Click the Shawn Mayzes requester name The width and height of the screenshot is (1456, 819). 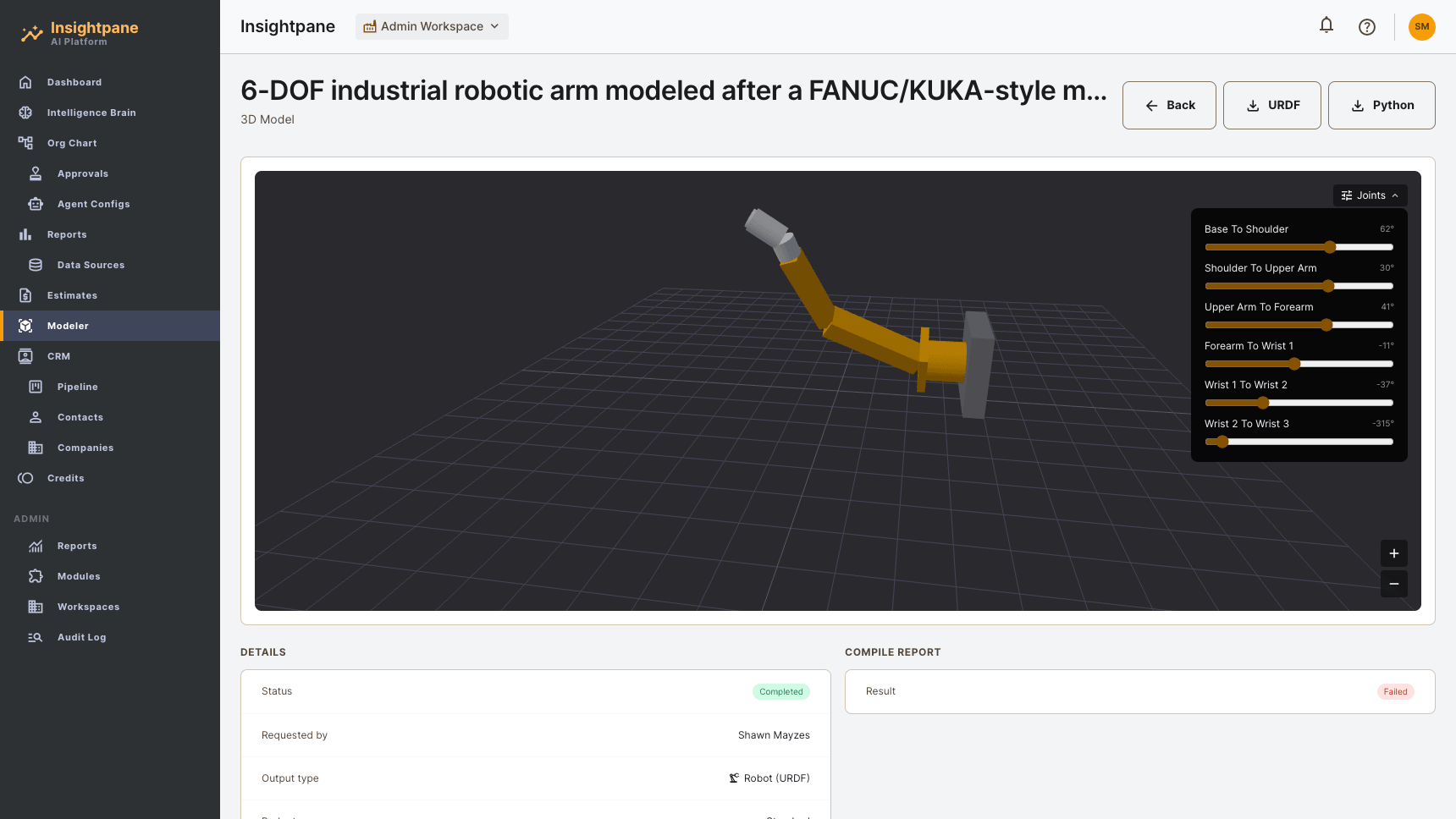774,735
